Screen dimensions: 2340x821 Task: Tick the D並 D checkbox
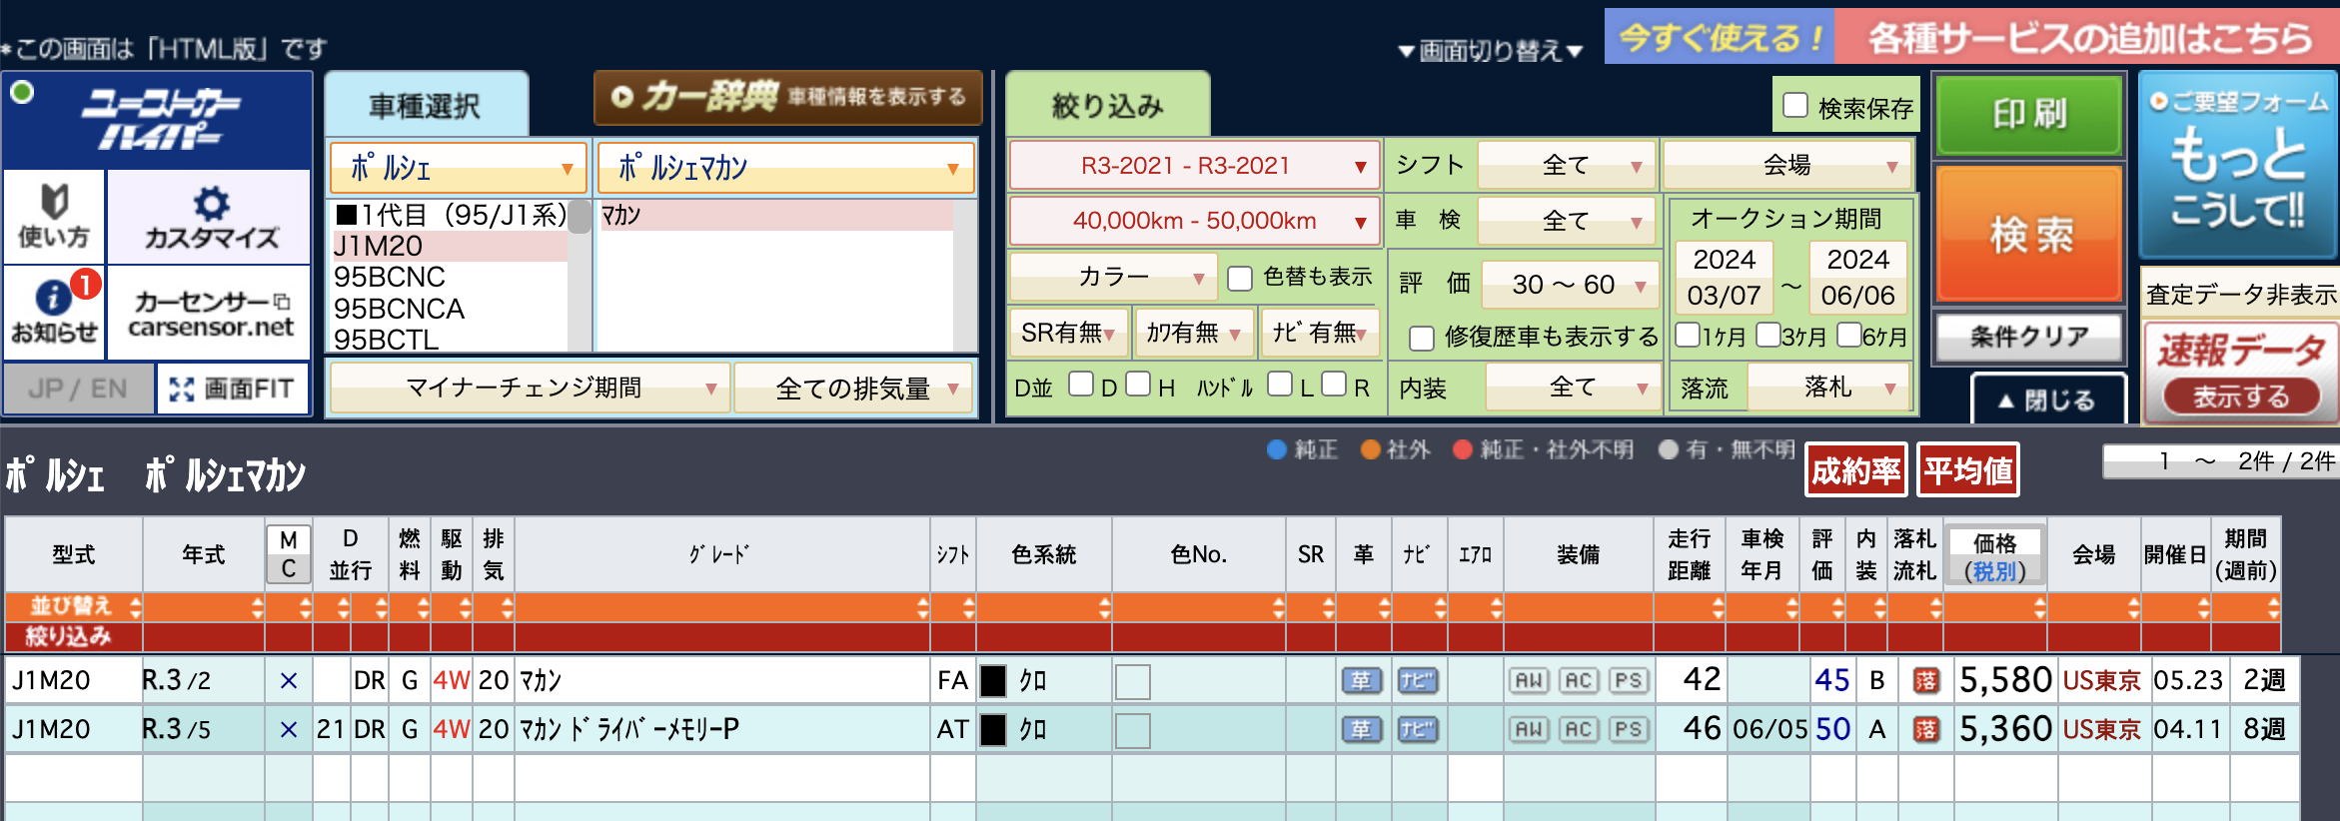(x=1081, y=385)
